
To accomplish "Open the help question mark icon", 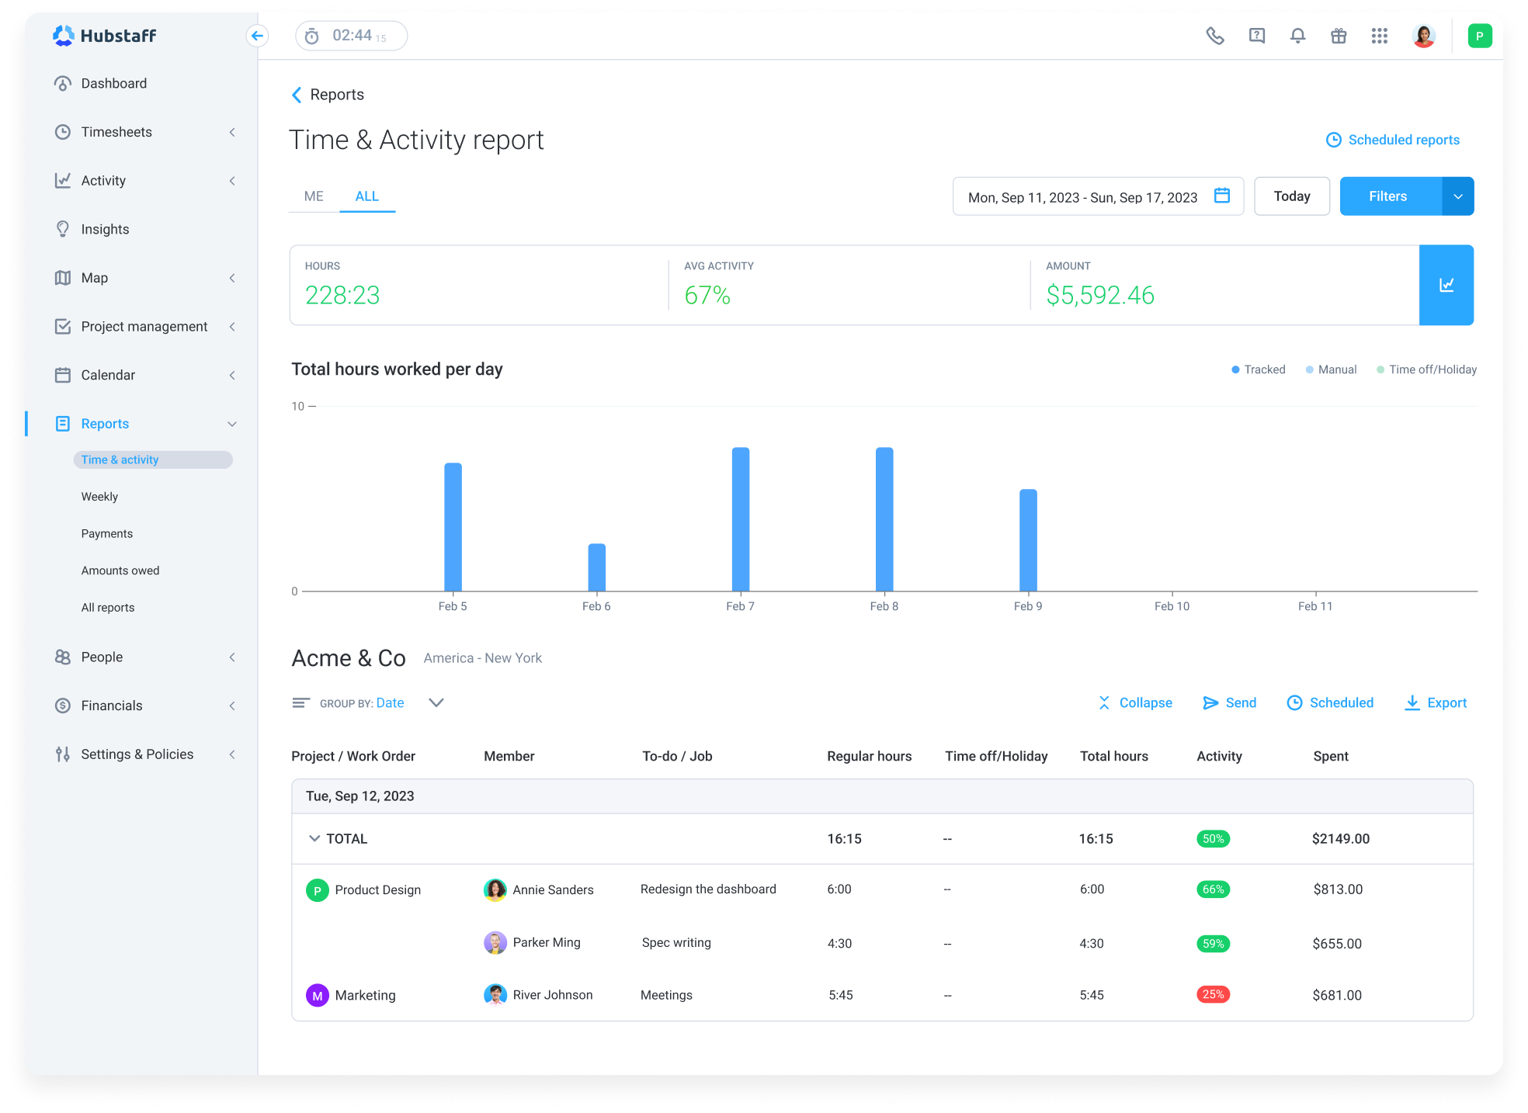I will pos(1255,35).
